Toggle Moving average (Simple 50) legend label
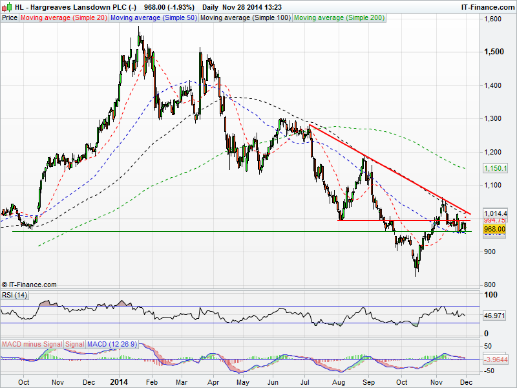517x388 pixels. click(x=153, y=18)
